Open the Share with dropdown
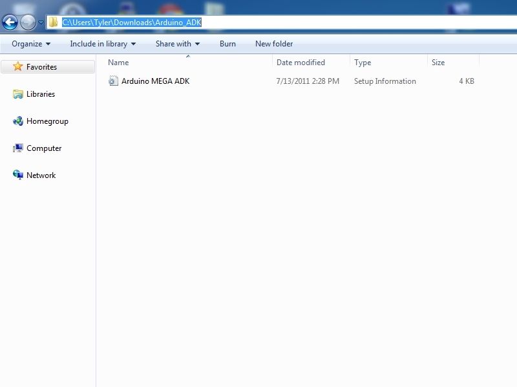Viewport: 517px width, 387px height. tap(178, 44)
